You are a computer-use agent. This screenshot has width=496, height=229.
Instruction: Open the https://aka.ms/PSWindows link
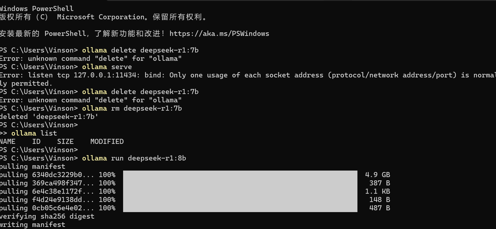click(x=219, y=34)
